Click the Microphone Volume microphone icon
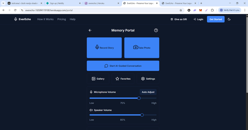Viewport: 248px width, 130px height. coord(91,92)
